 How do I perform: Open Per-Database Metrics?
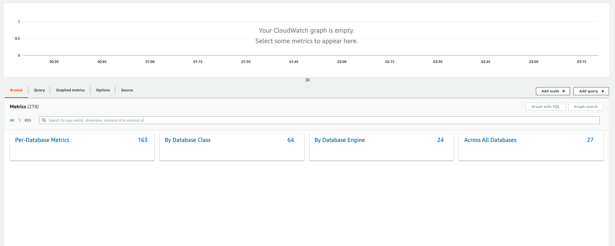[42, 140]
